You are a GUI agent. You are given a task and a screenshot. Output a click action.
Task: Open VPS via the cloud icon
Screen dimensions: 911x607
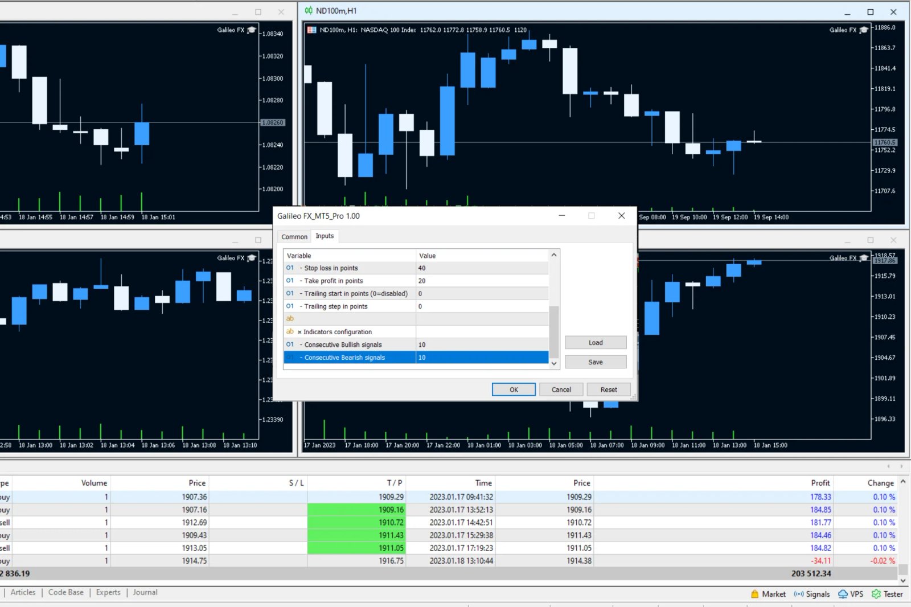[x=843, y=593]
